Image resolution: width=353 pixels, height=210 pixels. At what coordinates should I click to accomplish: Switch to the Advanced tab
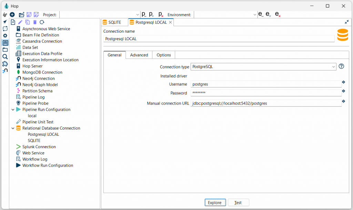139,55
